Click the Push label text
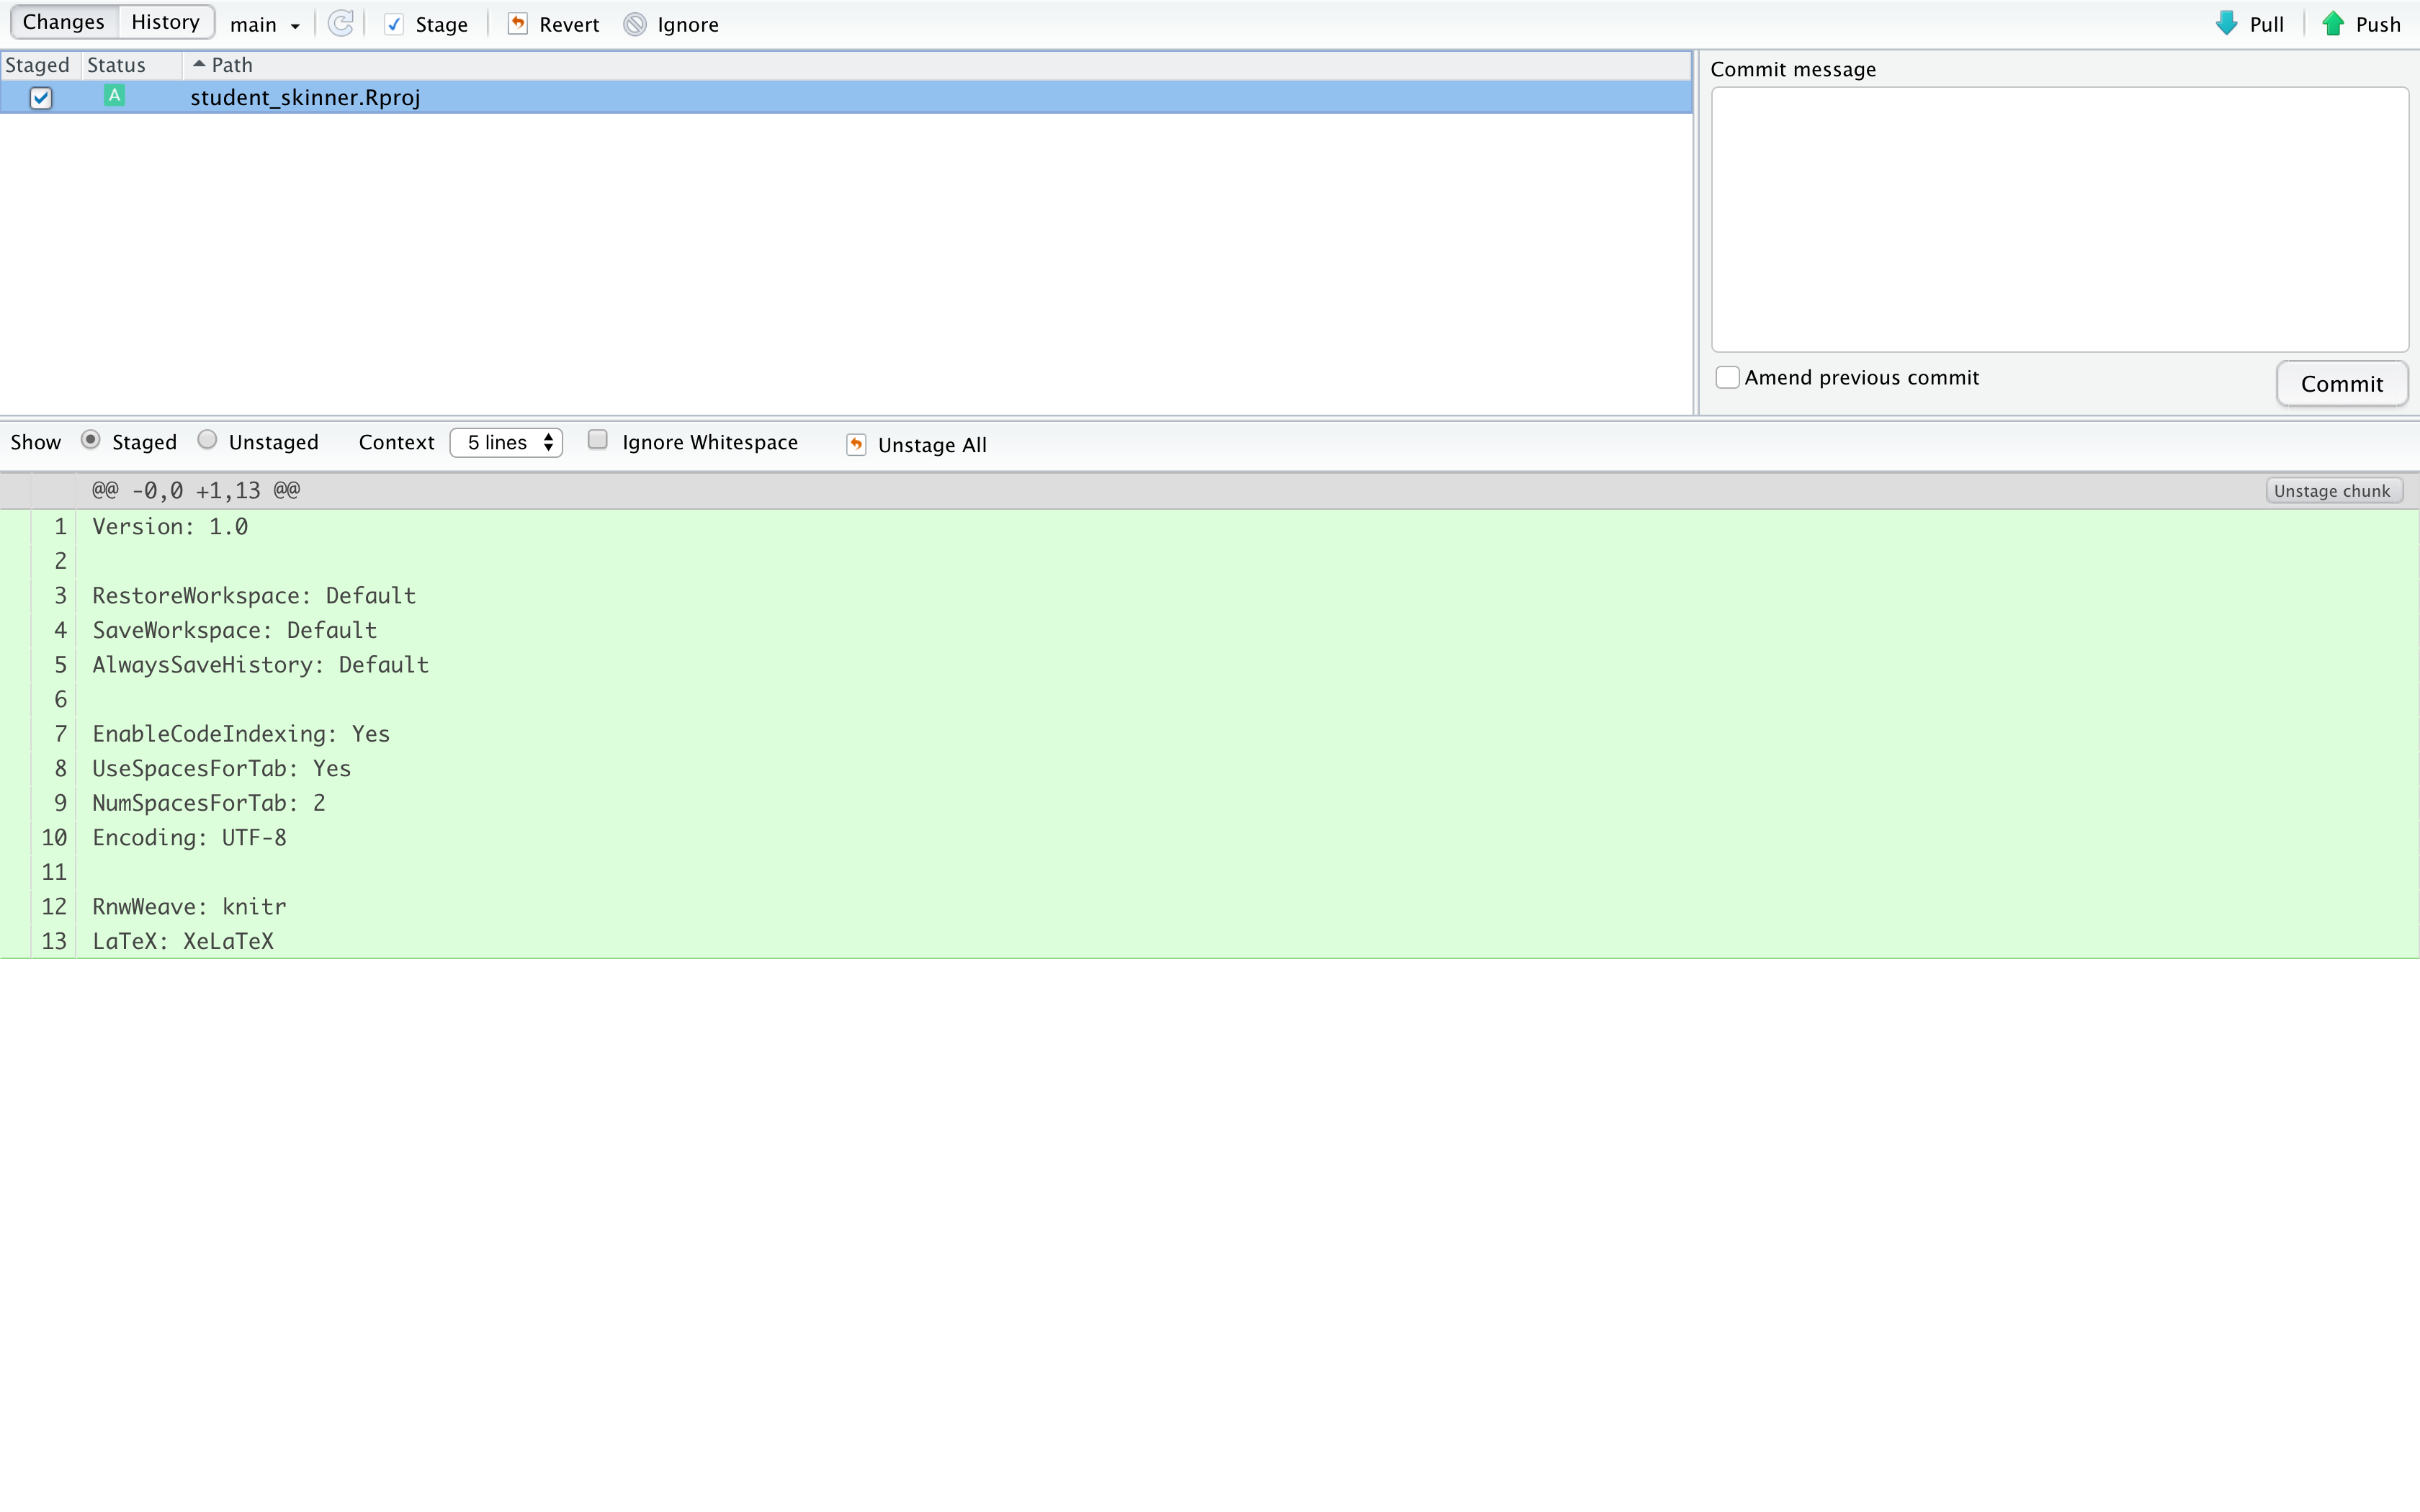Image resolution: width=2420 pixels, height=1512 pixels. pyautogui.click(x=2378, y=25)
